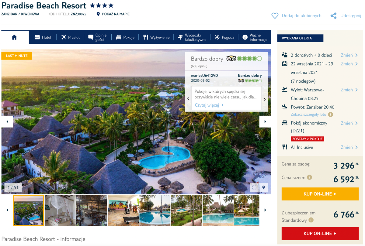Open the Wyżywienie tab
The height and width of the screenshot is (246, 365).
[156, 37]
